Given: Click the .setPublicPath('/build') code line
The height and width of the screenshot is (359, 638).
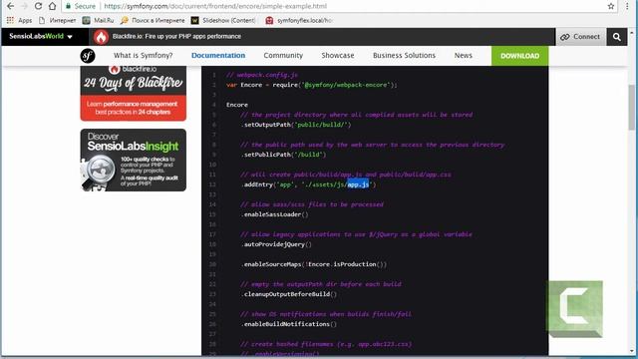Looking at the screenshot, I should 283,155.
